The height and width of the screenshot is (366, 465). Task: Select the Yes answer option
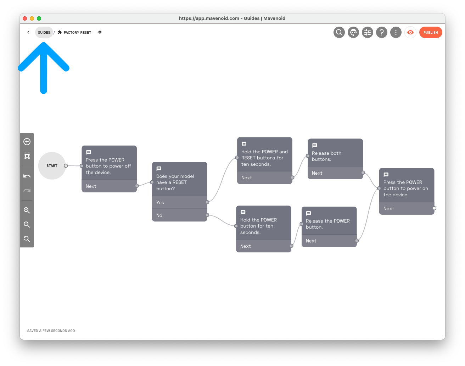pyautogui.click(x=179, y=202)
